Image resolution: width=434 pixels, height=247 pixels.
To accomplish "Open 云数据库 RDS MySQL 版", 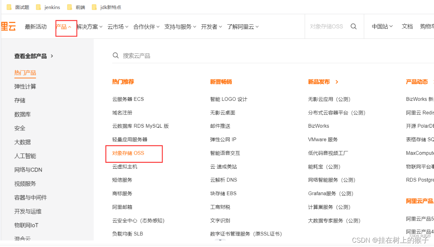I will point(140,126).
